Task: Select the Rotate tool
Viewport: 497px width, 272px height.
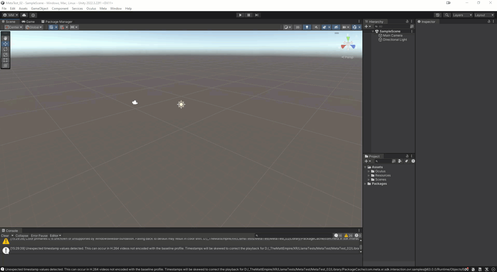Action: pos(5,49)
